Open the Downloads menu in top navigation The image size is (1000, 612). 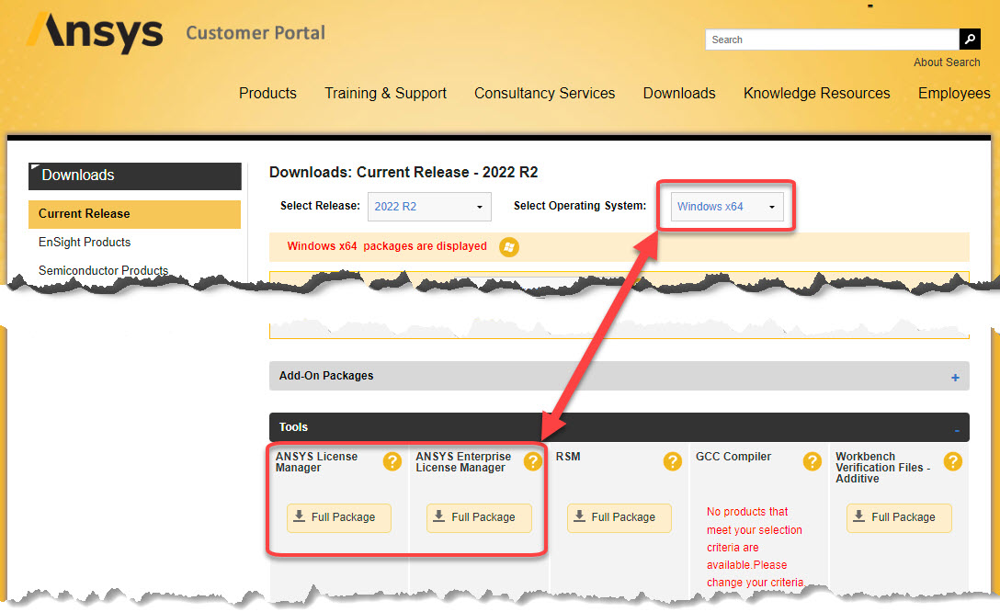(x=679, y=93)
